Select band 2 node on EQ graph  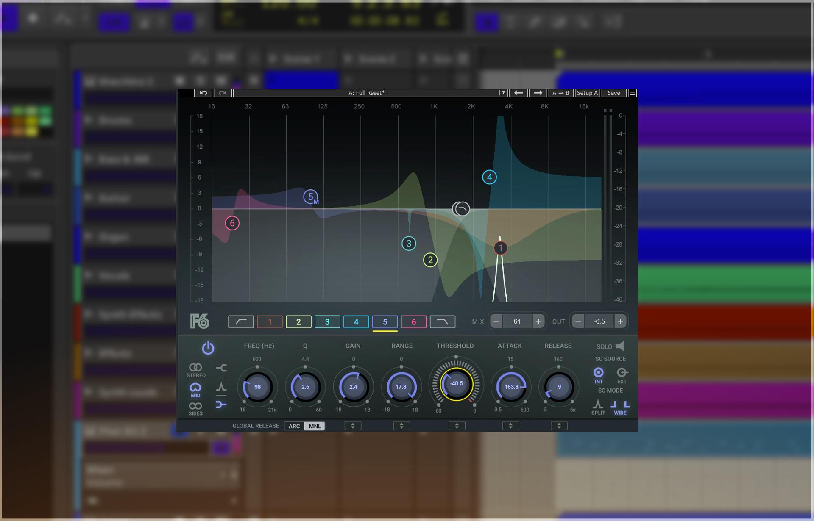[x=430, y=260]
